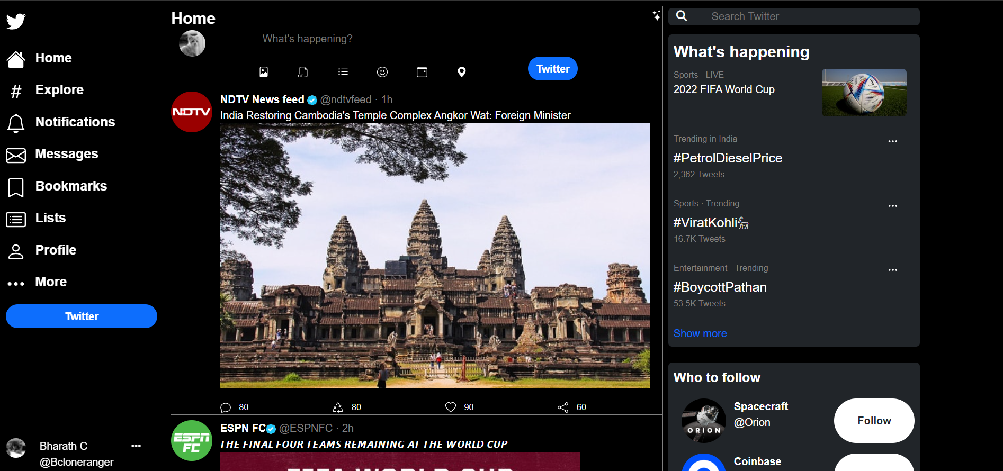Add an image using the media icon
Screen dimensions: 1003x471
(x=264, y=72)
